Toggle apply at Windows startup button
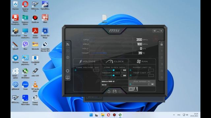 point(155,31)
